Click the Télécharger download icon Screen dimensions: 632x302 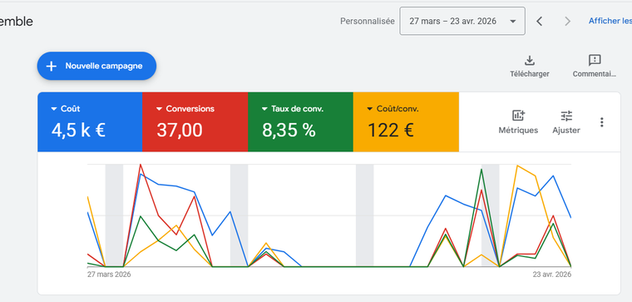pos(529,61)
